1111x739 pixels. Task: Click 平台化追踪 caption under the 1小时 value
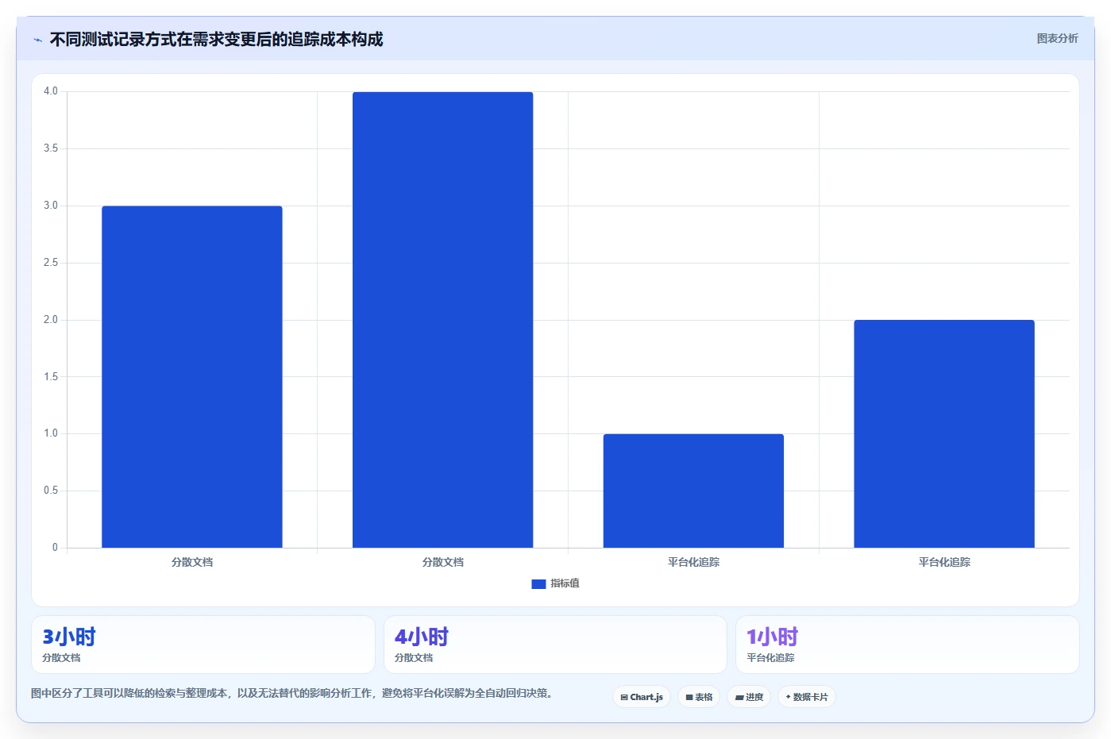point(770,658)
